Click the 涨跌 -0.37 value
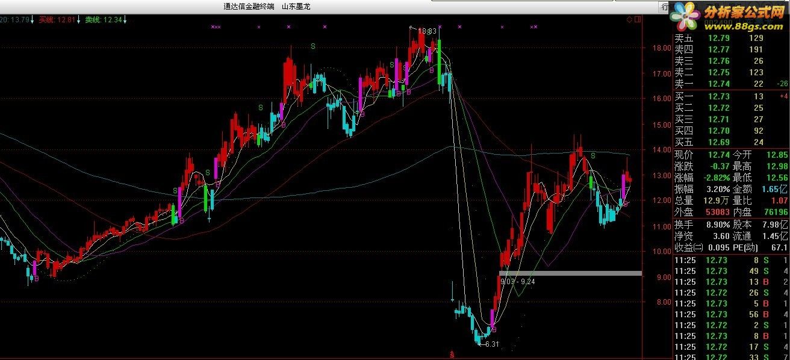 coord(719,166)
